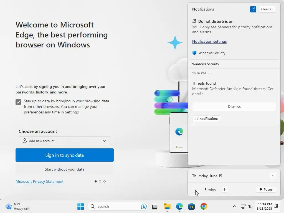The image size is (284, 213).
Task: Open weather widget showing Heavy rain
Action: [x=17, y=206]
